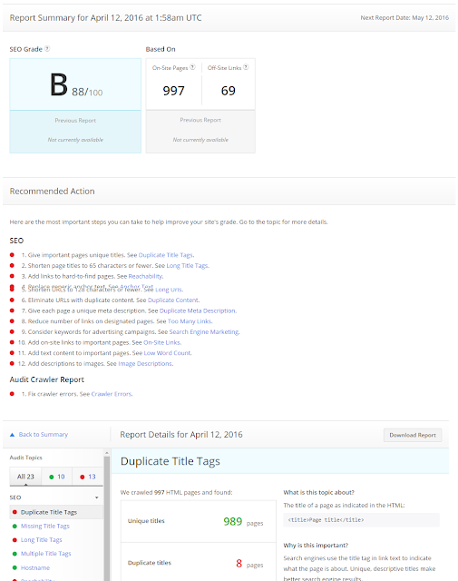Select Missing Title Tags in sidebar
Screen dimensions: 458x581
click(44, 527)
